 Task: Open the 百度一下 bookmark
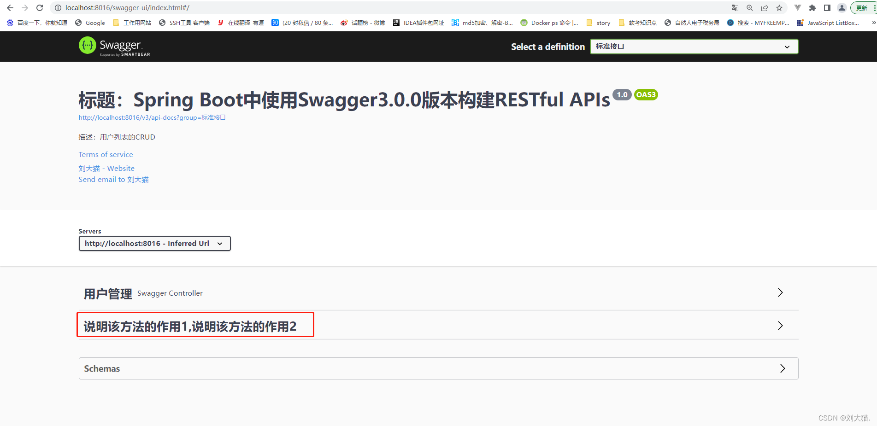tap(37, 23)
